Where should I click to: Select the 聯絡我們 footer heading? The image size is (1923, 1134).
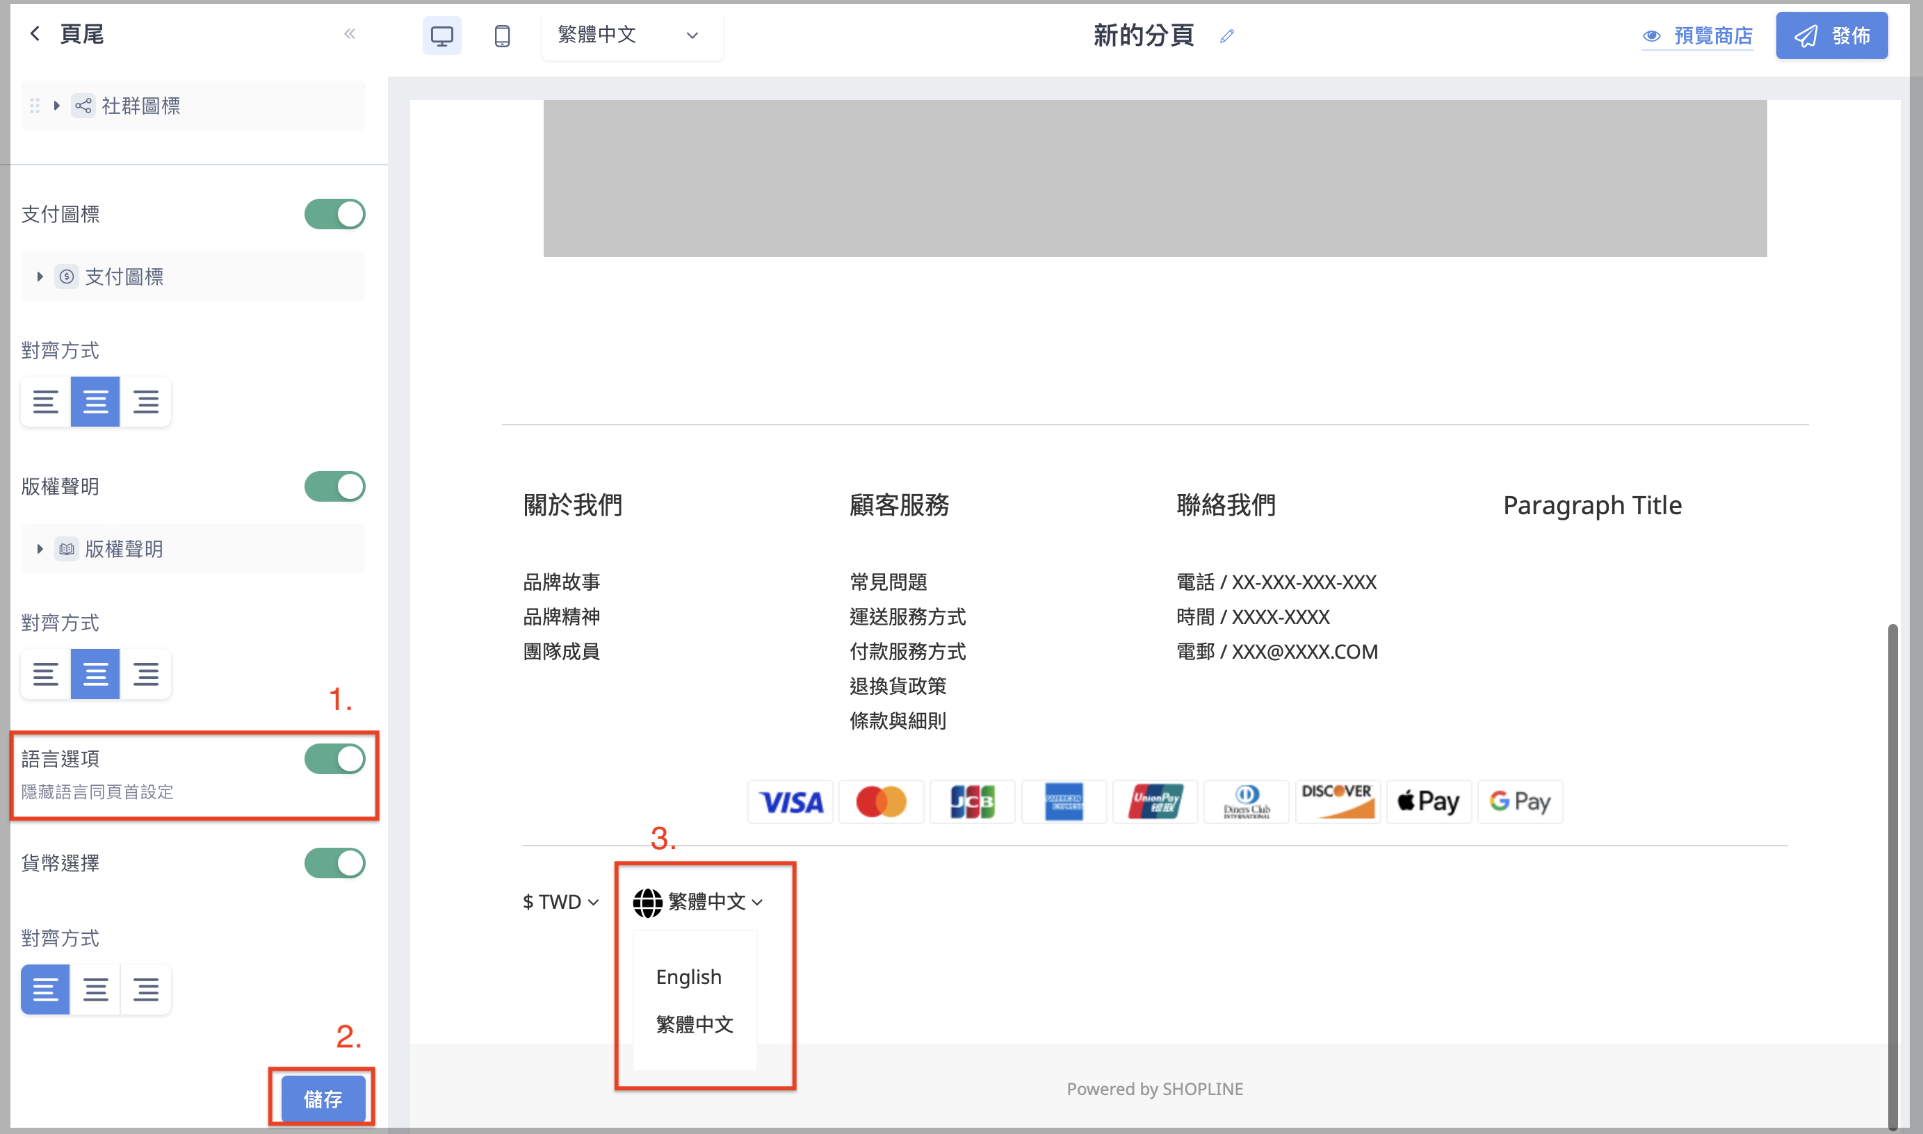[1226, 505]
